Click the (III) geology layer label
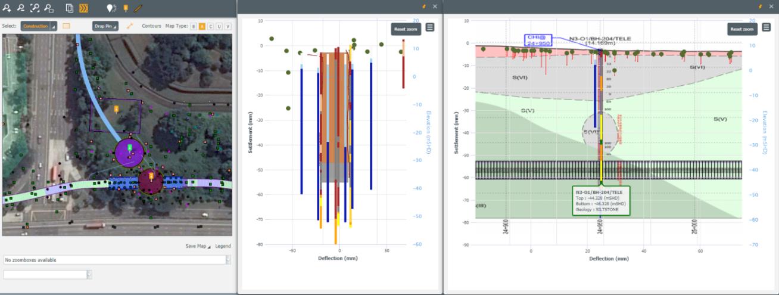The image size is (779, 295). pos(481,205)
